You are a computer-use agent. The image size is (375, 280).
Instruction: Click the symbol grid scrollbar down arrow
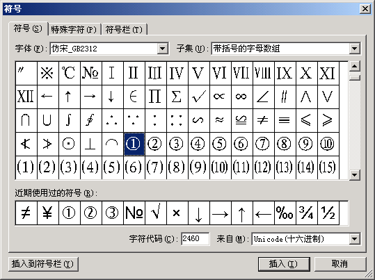355,174
